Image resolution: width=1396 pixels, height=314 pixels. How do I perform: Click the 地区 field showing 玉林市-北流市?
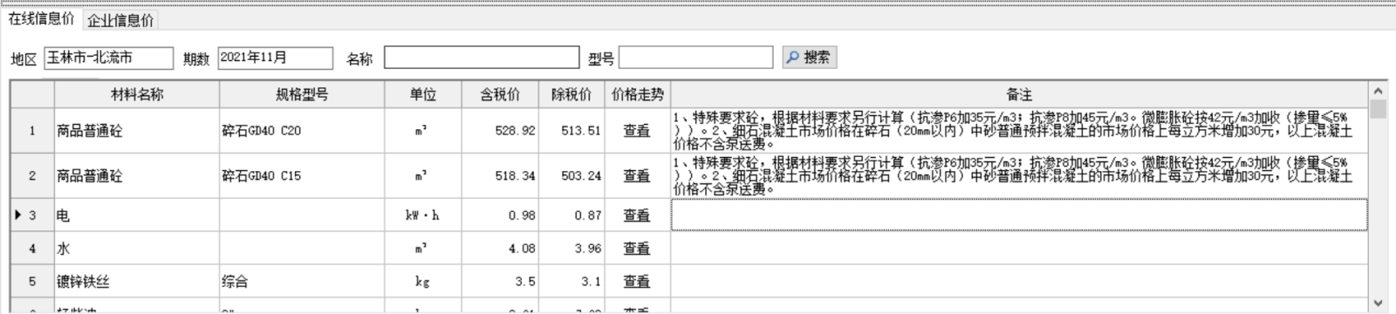pyautogui.click(x=109, y=58)
